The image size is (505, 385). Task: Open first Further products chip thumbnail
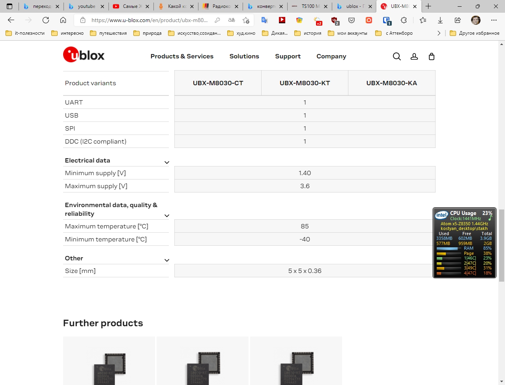pos(109,361)
